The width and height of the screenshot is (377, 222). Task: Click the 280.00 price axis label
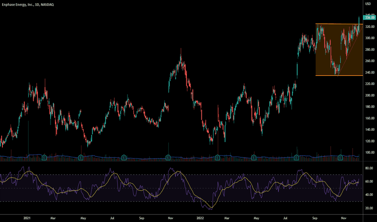[x=370, y=49]
